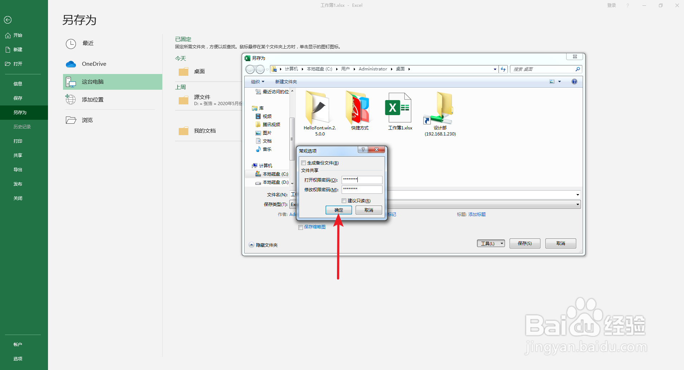This screenshot has height=370, width=684.
Task: Click the back arrow in Excel backstage
Action: point(8,20)
